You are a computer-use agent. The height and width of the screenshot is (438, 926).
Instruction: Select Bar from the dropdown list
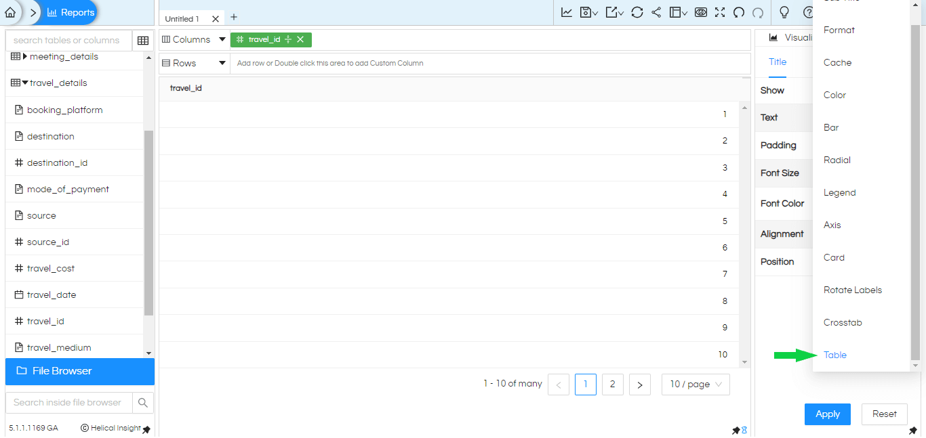click(x=831, y=127)
